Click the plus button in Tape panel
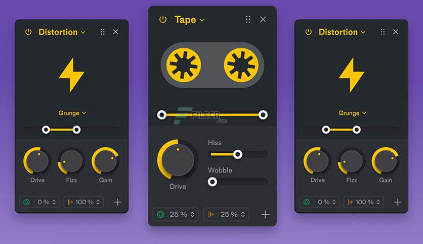This screenshot has height=244, width=423. (266, 214)
